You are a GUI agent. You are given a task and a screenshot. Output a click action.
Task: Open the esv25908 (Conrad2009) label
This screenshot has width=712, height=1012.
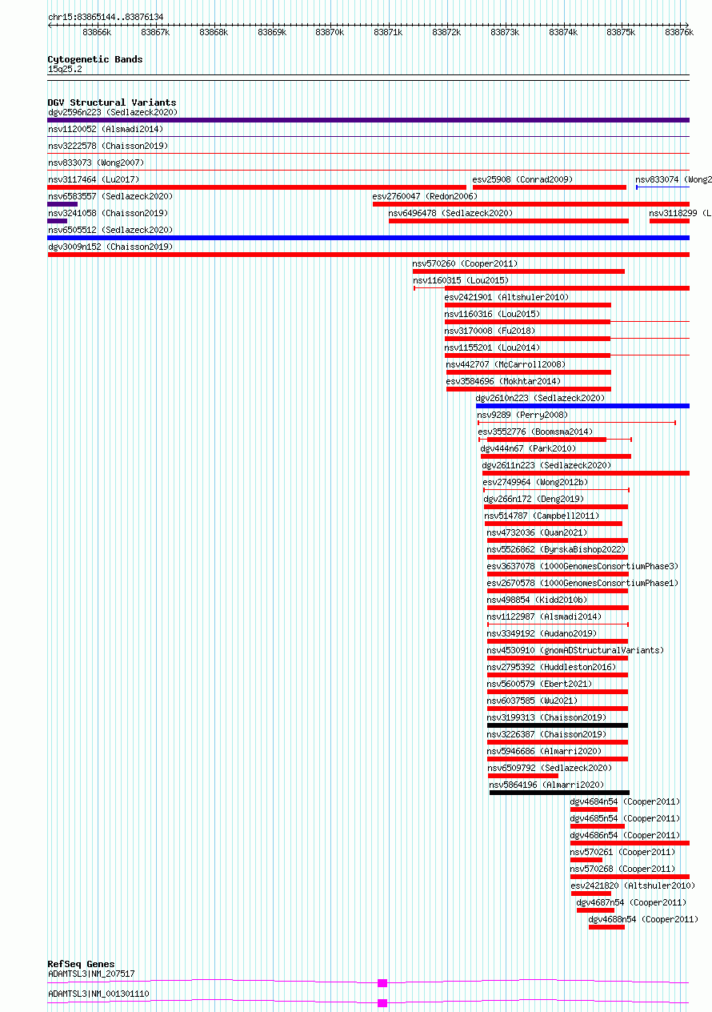point(522,180)
